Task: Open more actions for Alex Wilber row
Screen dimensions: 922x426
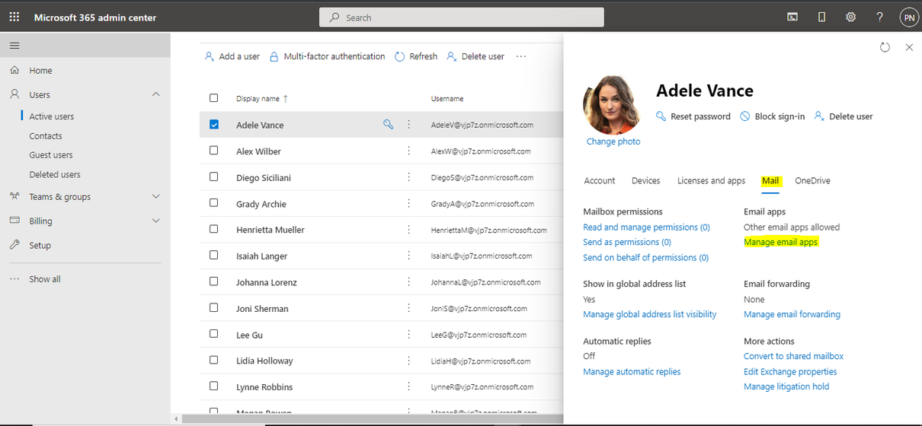Action: coord(409,151)
